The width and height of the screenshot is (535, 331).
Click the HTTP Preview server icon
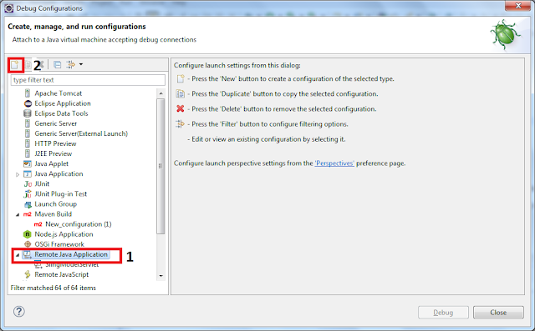click(x=28, y=143)
